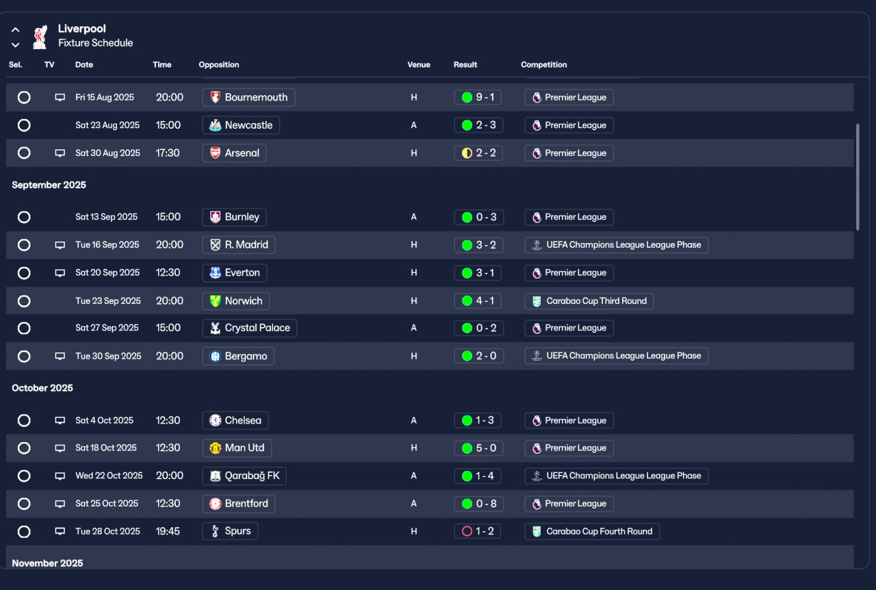This screenshot has height=590, width=876.
Task: Click the fixture list vertical scrollbar
Action: [x=858, y=177]
